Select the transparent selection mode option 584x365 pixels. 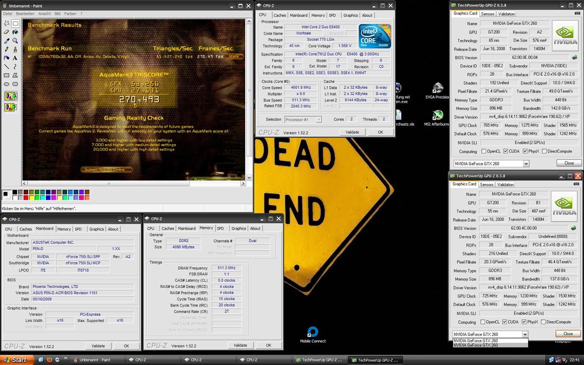pos(11,107)
